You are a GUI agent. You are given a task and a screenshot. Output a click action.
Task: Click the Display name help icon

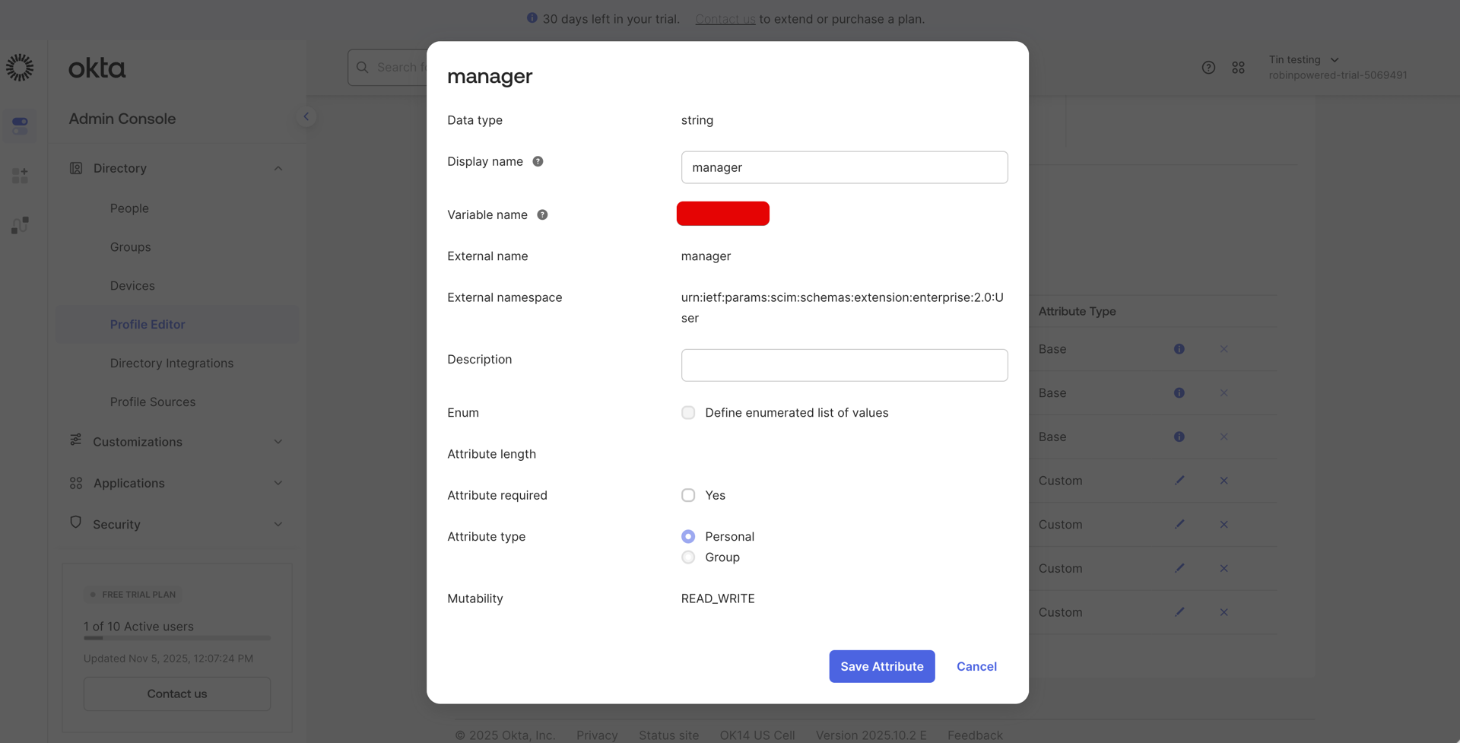[538, 161]
